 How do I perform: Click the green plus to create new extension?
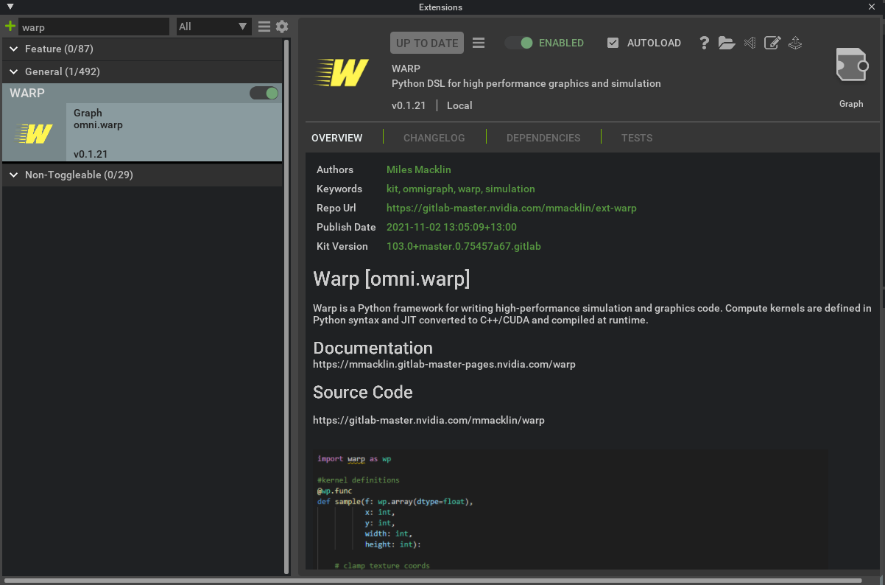coord(10,25)
